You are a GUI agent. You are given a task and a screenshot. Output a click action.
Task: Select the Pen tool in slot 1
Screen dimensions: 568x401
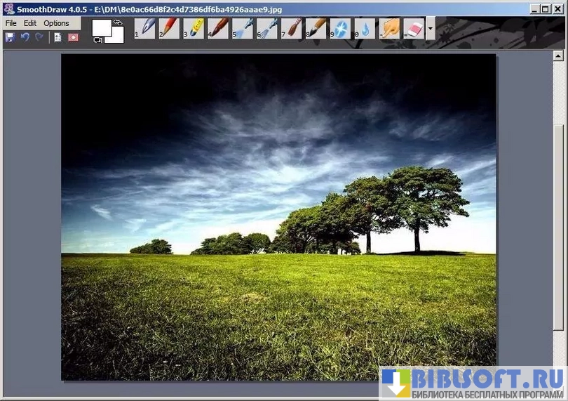click(x=147, y=28)
